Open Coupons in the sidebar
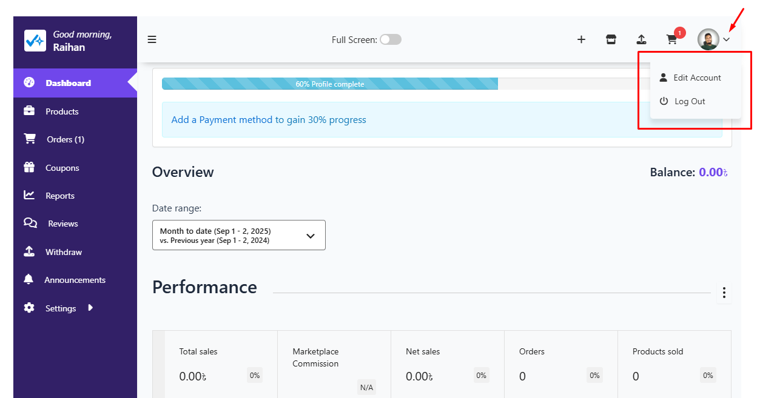 pos(75,168)
